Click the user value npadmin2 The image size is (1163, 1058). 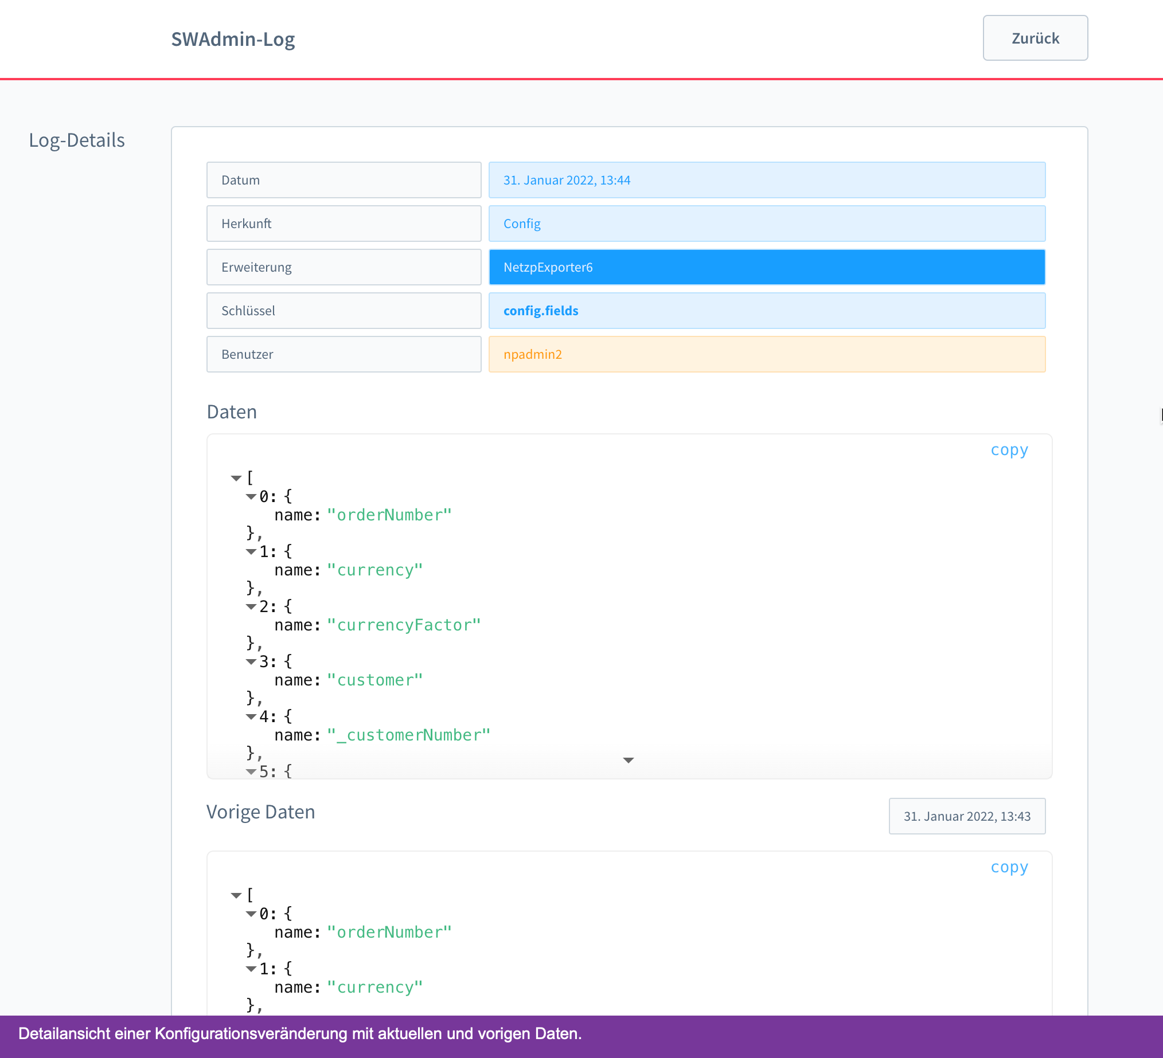click(x=767, y=354)
